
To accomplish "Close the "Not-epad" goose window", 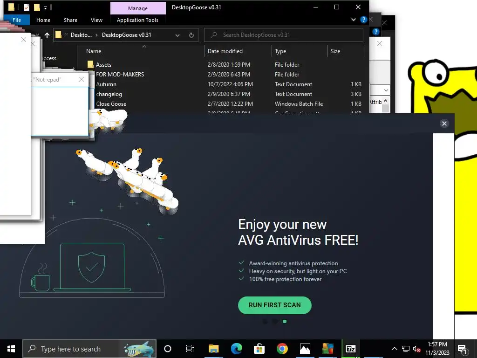I will point(82,79).
